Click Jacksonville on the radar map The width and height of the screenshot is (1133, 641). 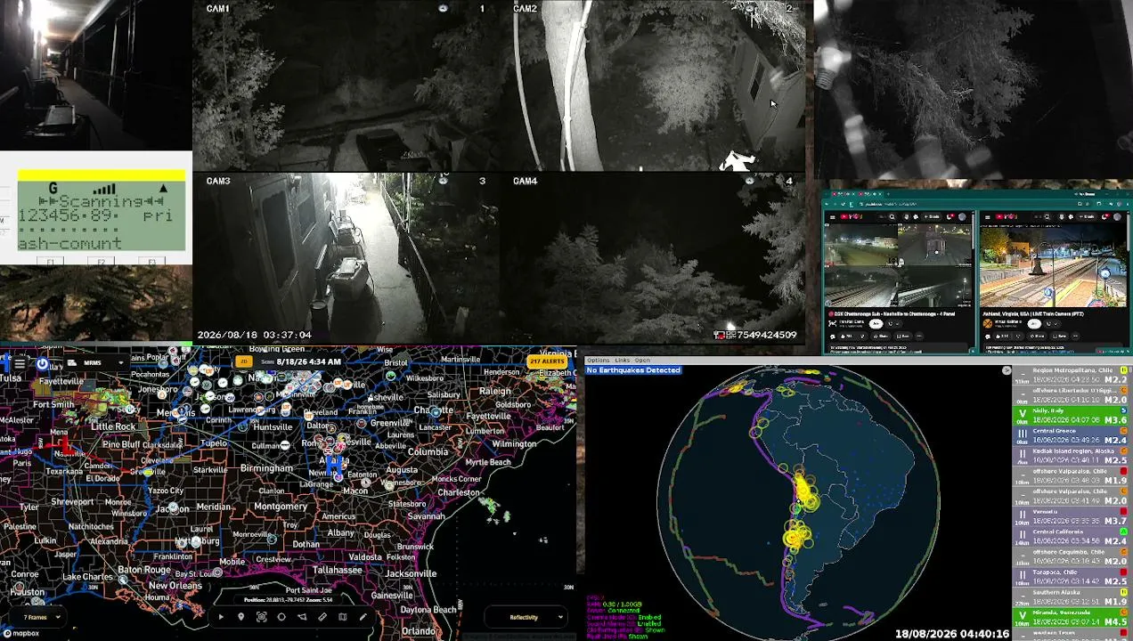pos(411,573)
